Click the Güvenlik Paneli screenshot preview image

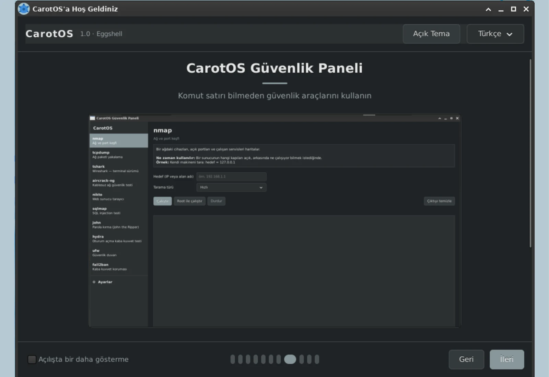tap(274, 221)
